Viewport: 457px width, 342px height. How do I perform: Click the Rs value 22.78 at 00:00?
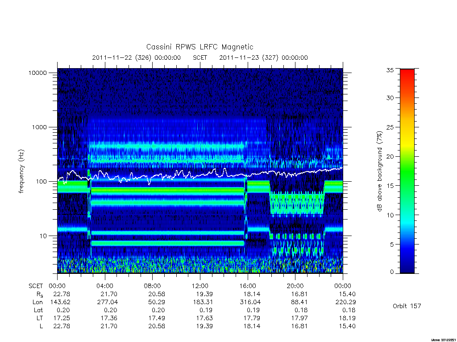click(62, 294)
